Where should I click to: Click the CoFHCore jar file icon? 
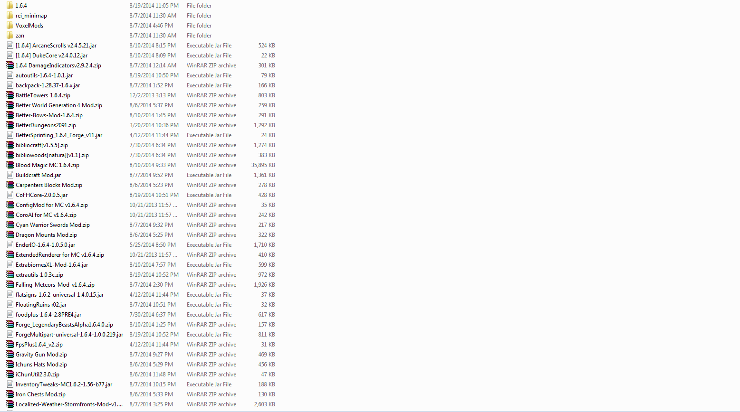coord(10,195)
